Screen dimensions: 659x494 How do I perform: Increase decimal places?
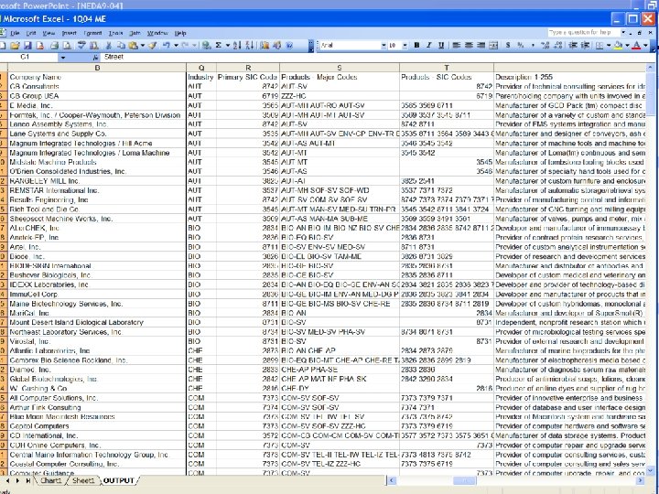point(546,46)
